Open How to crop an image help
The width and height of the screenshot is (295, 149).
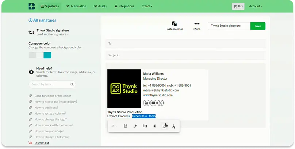(x=49, y=131)
